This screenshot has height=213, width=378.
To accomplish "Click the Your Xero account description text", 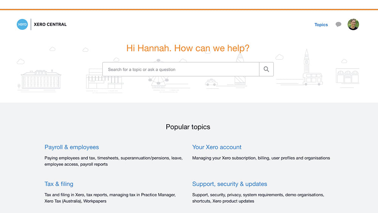I will coord(261,158).
